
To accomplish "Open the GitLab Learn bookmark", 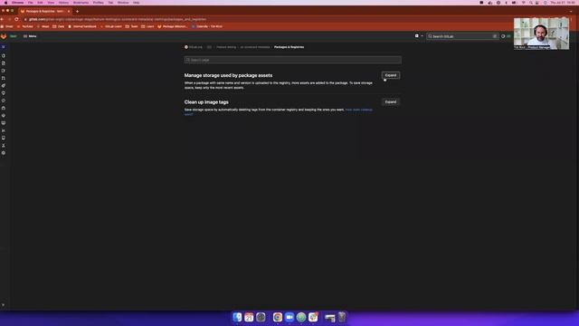I will pos(110,26).
